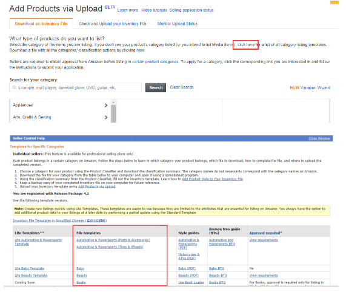Open the Lite Baby Template link
This screenshot has width=346, height=295.
(29, 268)
